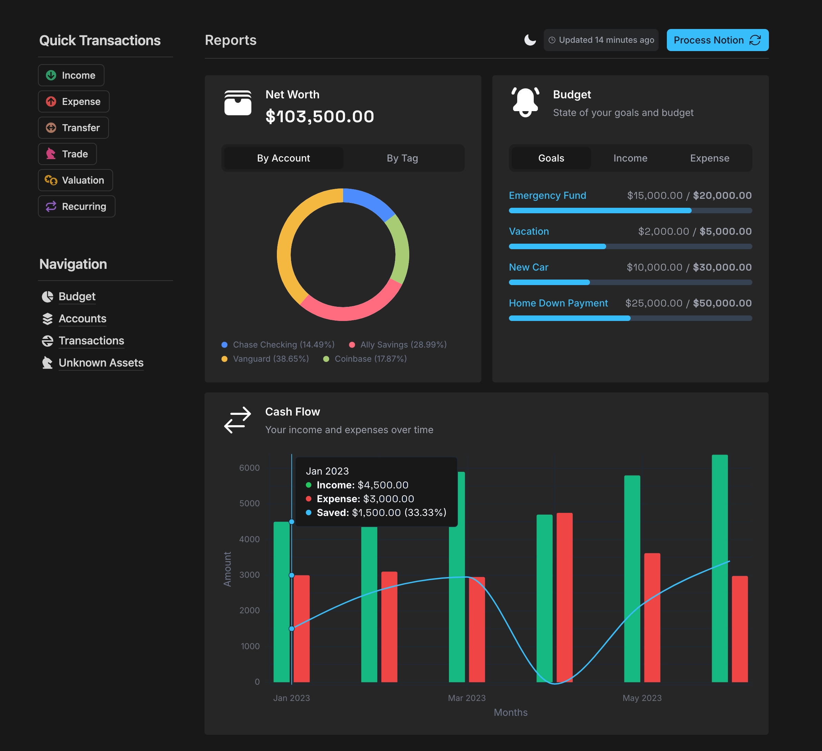Toggle the Ally Savings legend entry
The image size is (822, 751).
tap(398, 344)
